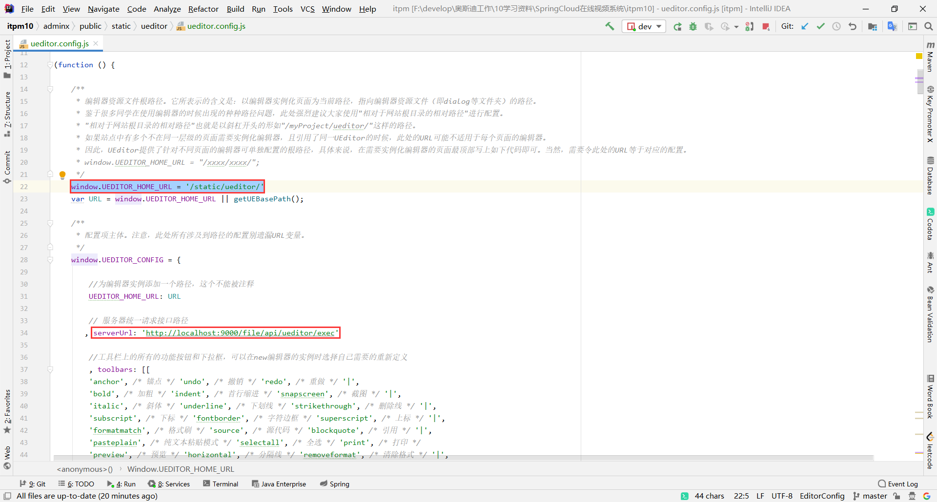Change the UTF-8 file encoding
This screenshot has width=937, height=502.
(782, 496)
